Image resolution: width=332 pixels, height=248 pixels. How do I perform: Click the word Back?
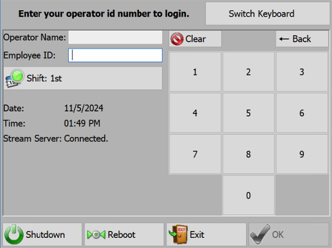pos(302,39)
